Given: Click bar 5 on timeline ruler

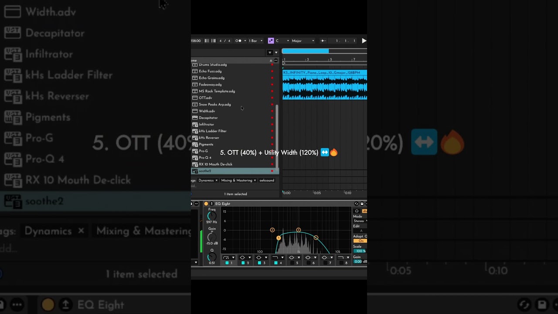Looking at the screenshot, I should 331,59.
